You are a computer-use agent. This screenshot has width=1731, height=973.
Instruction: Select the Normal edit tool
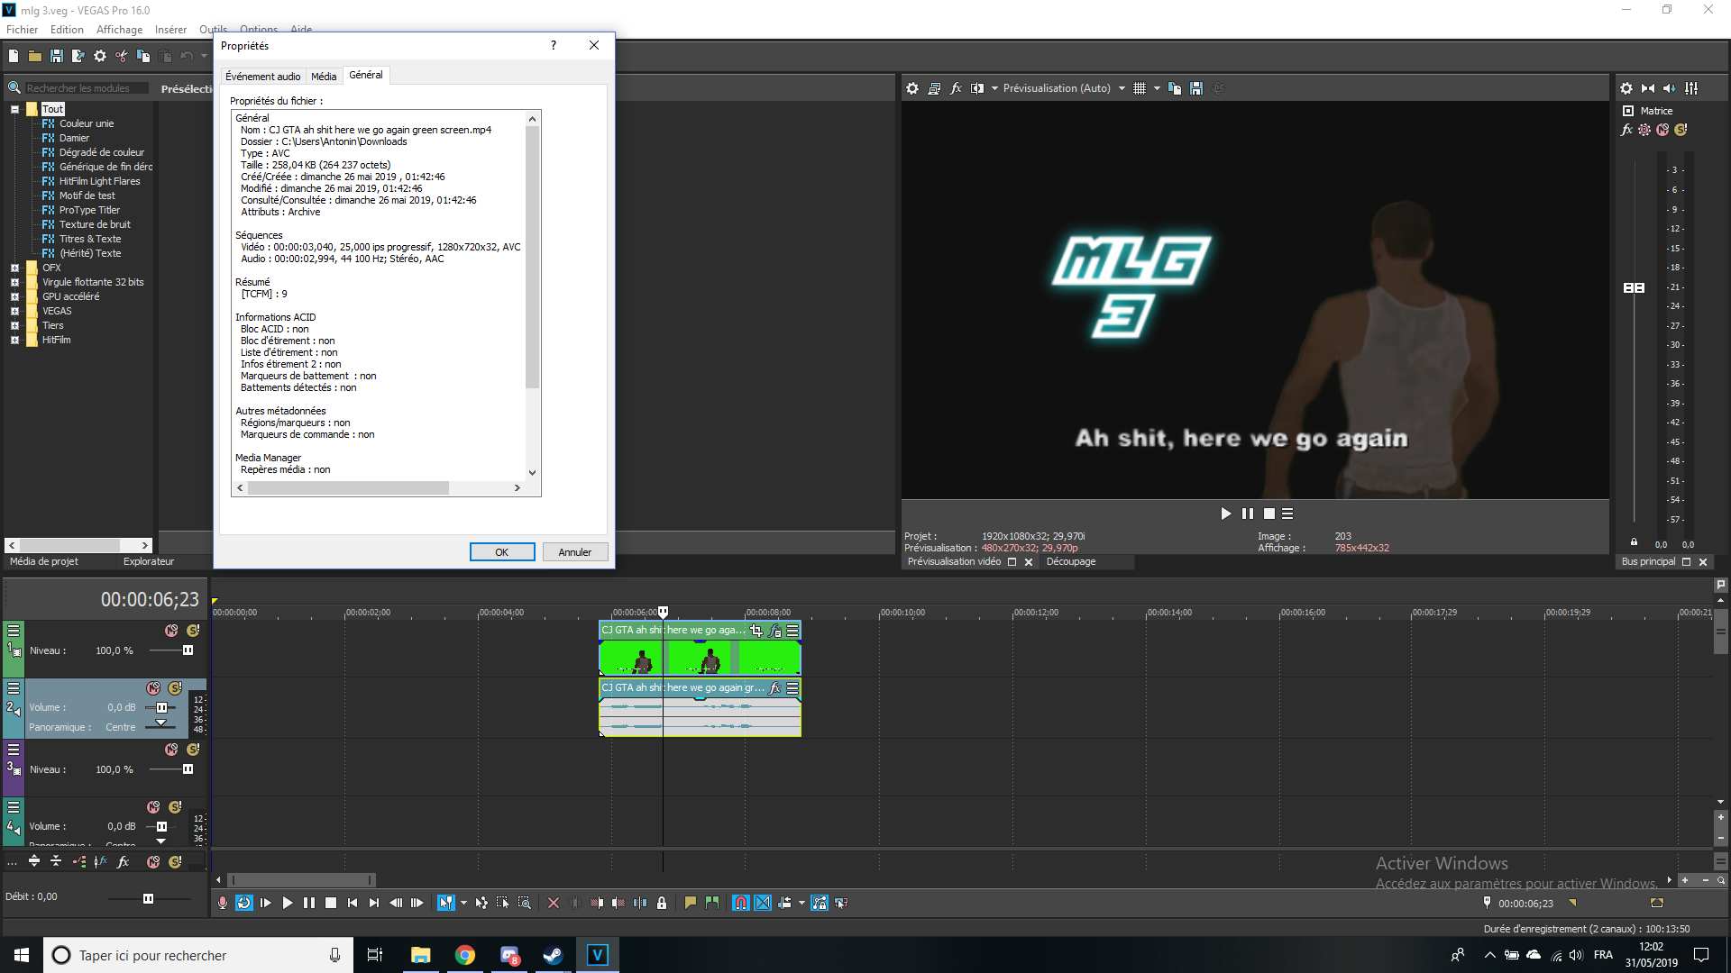click(x=446, y=903)
